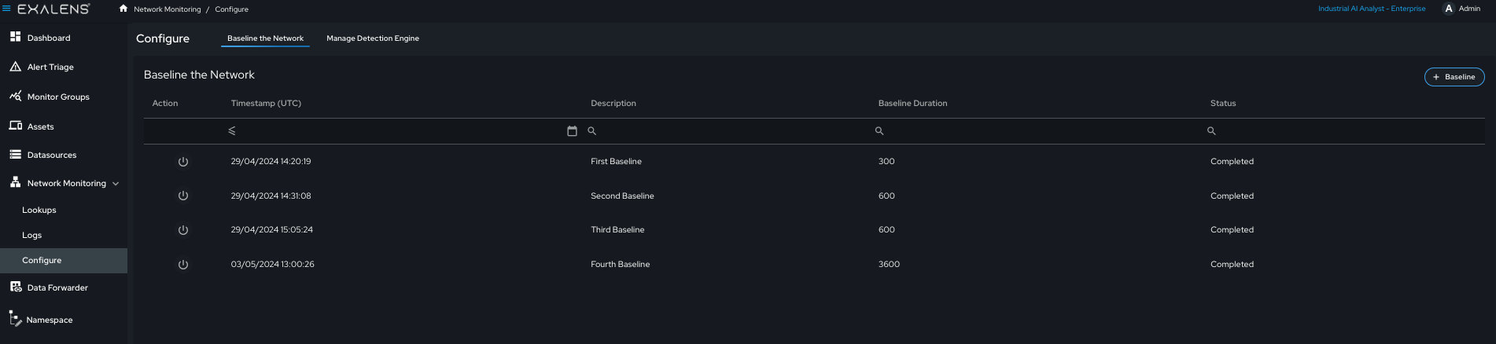
Task: Click the add Baseline button
Action: [1454, 77]
